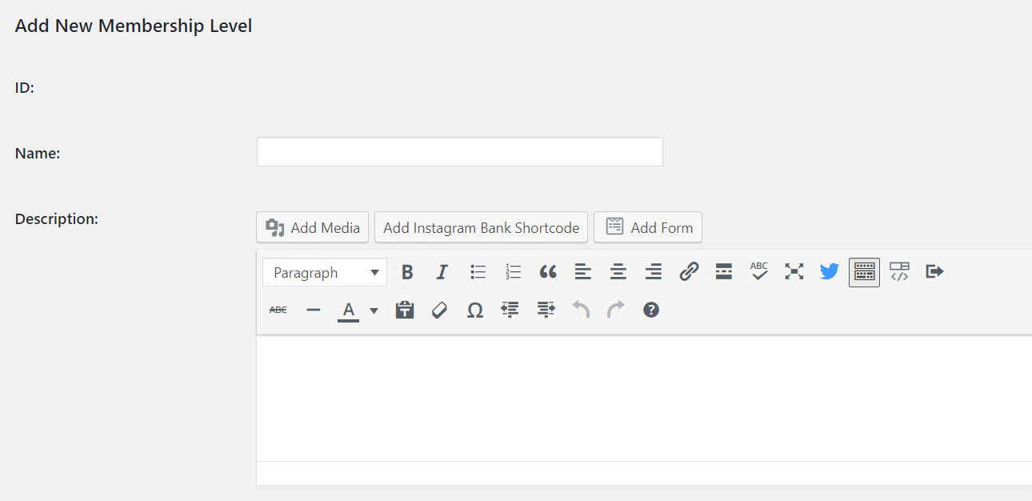Insert a numbered list
Image resolution: width=1032 pixels, height=501 pixels.
pos(513,271)
